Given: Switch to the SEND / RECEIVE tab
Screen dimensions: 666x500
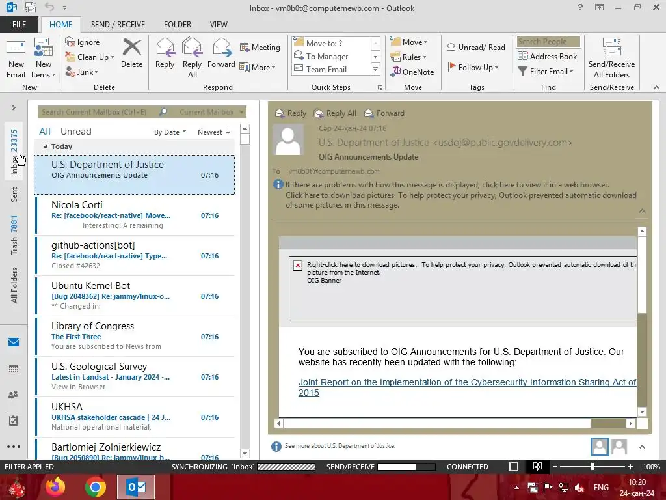Looking at the screenshot, I should pos(118,25).
